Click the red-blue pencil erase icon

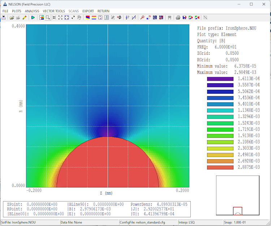(x=149, y=18)
